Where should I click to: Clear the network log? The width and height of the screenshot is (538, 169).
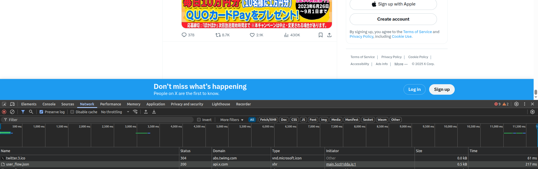(x=12, y=112)
